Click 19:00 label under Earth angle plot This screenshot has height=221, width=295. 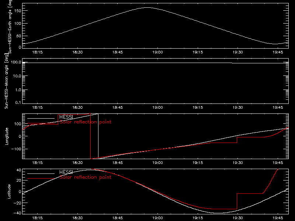(x=158, y=52)
